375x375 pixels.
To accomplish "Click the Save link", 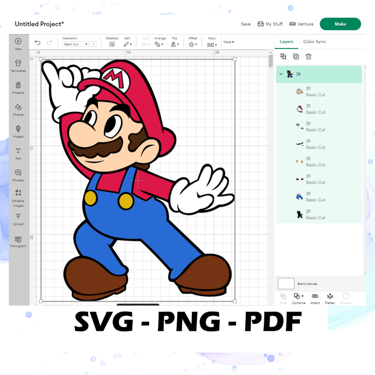I will coord(245,24).
